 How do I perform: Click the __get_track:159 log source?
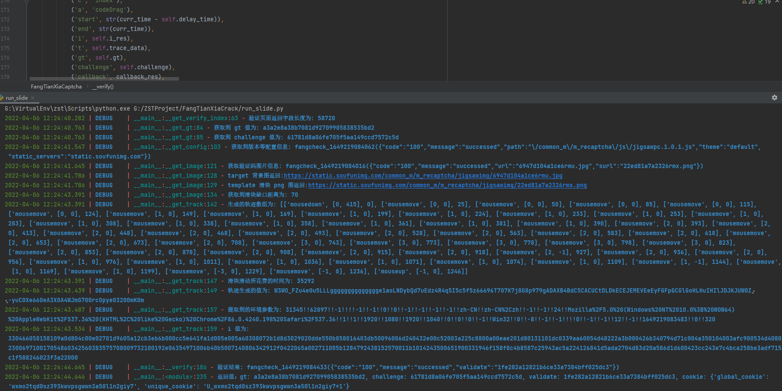175,329
